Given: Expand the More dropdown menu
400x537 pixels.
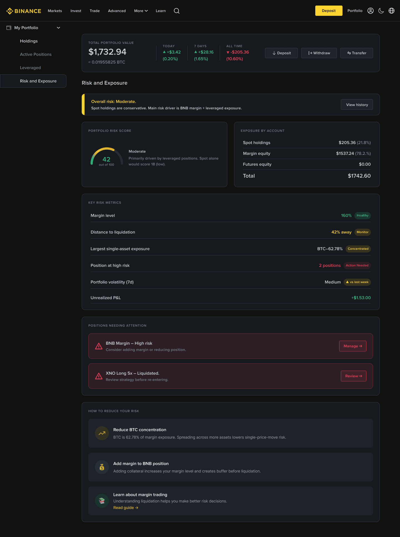Looking at the screenshot, I should pos(141,11).
